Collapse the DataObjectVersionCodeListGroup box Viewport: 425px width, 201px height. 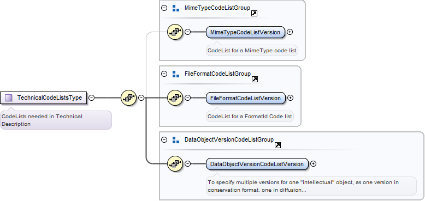[164, 139]
